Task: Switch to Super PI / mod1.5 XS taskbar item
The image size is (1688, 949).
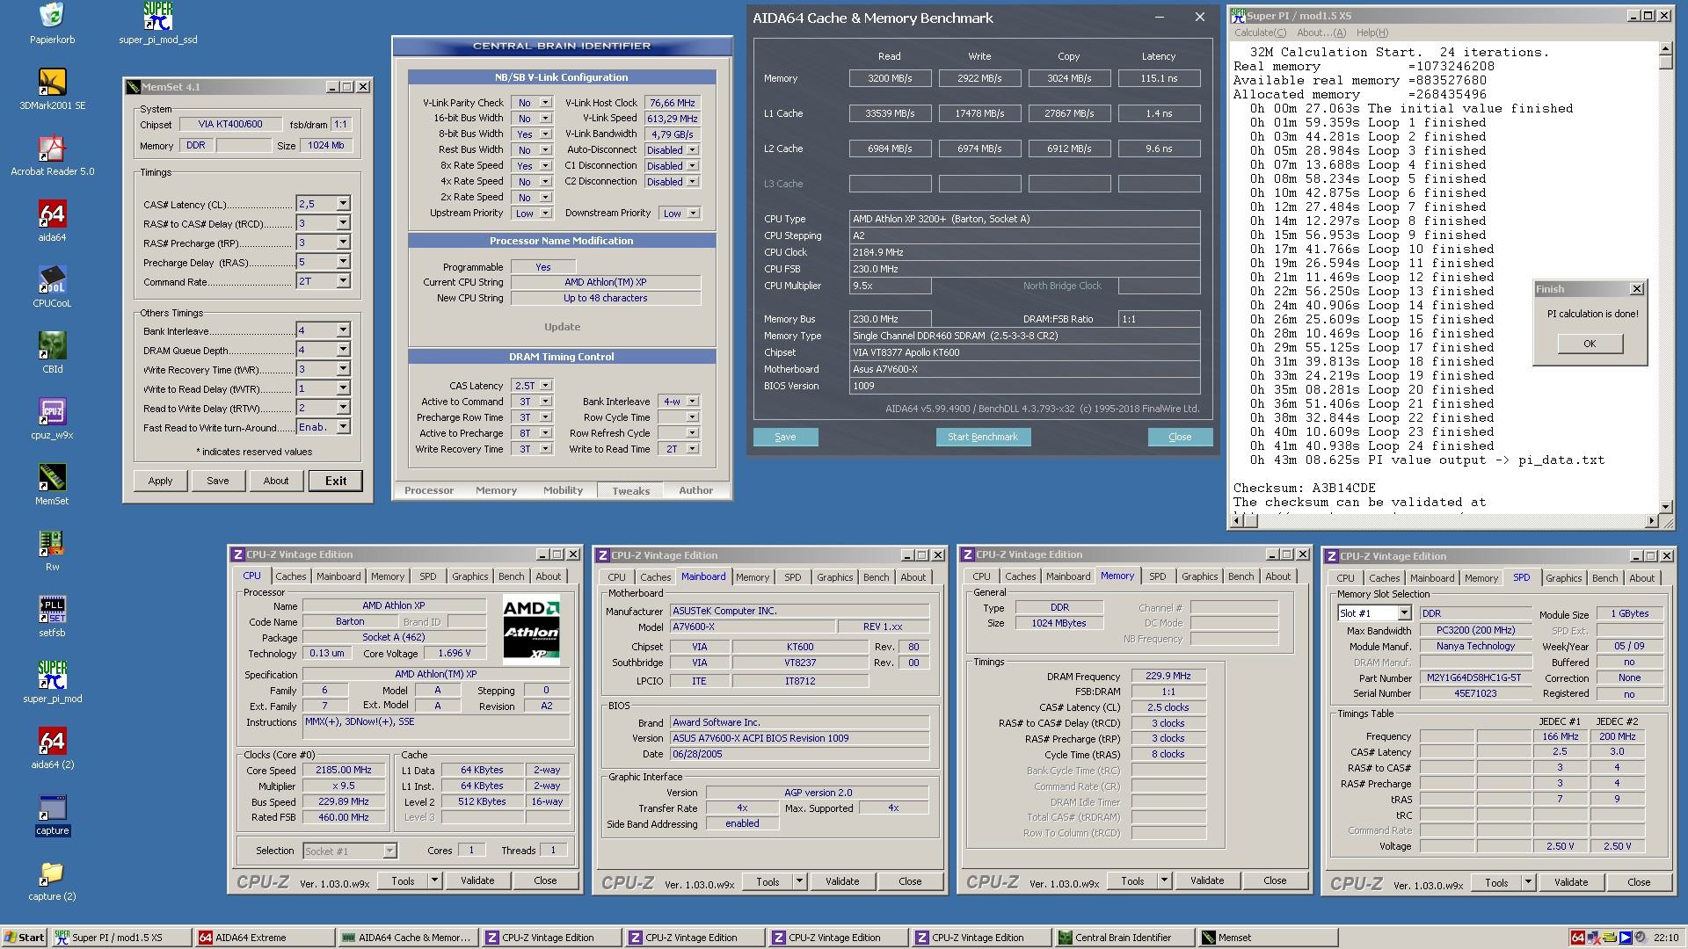Action: pos(121,938)
